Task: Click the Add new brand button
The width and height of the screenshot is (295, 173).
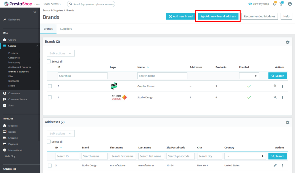Action: pos(181,16)
